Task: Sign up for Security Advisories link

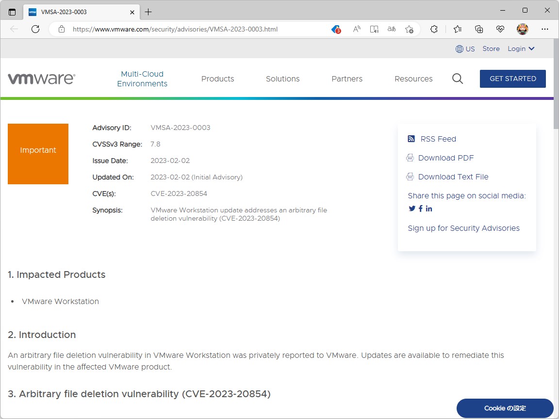Action: pyautogui.click(x=463, y=228)
